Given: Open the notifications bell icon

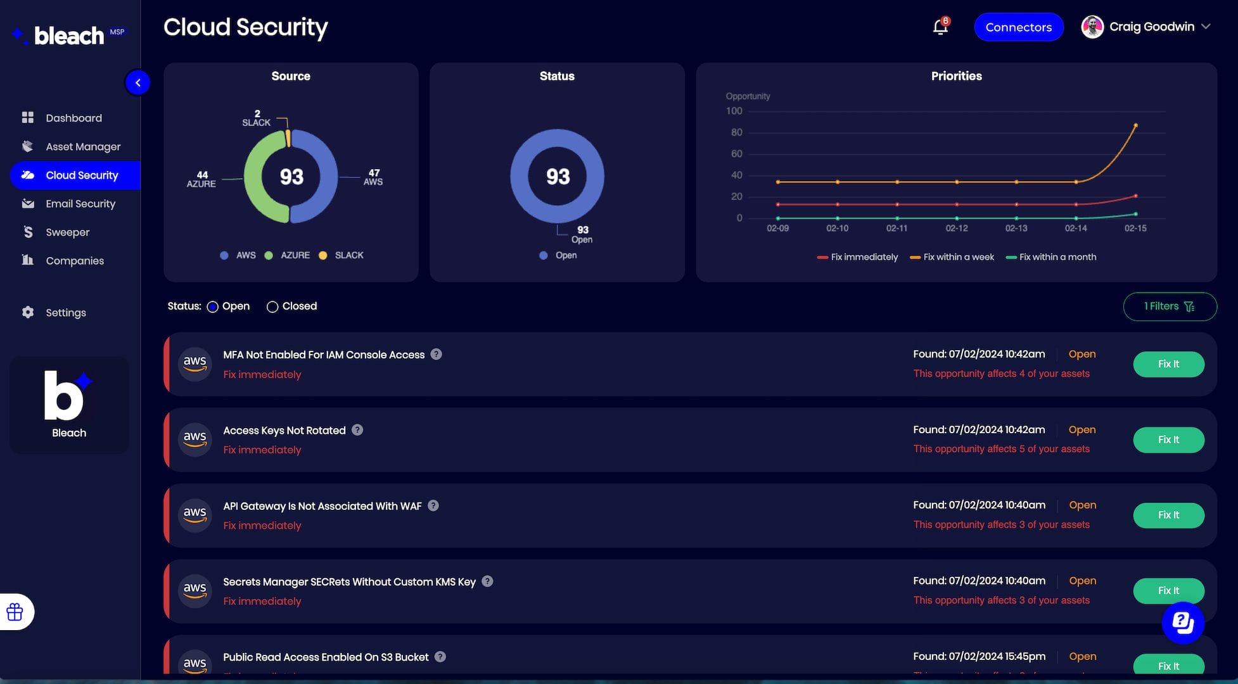Looking at the screenshot, I should tap(940, 27).
